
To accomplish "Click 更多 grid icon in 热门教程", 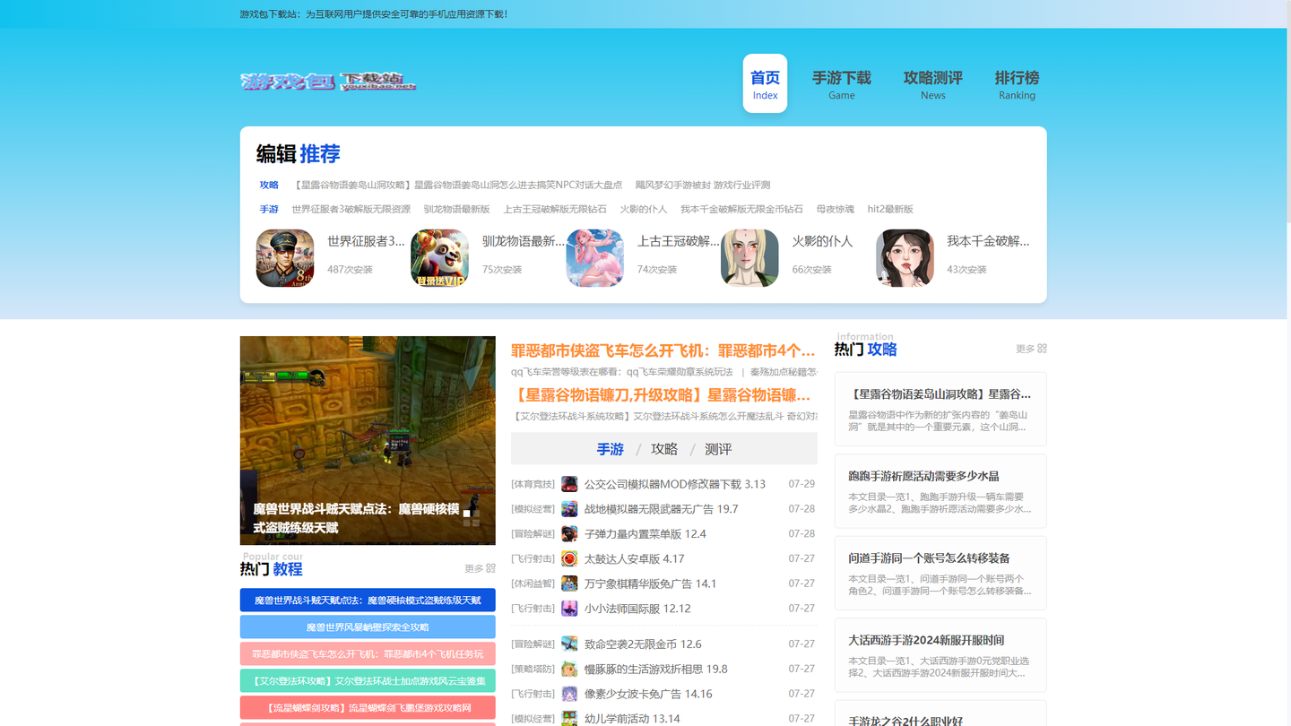I will tap(490, 568).
